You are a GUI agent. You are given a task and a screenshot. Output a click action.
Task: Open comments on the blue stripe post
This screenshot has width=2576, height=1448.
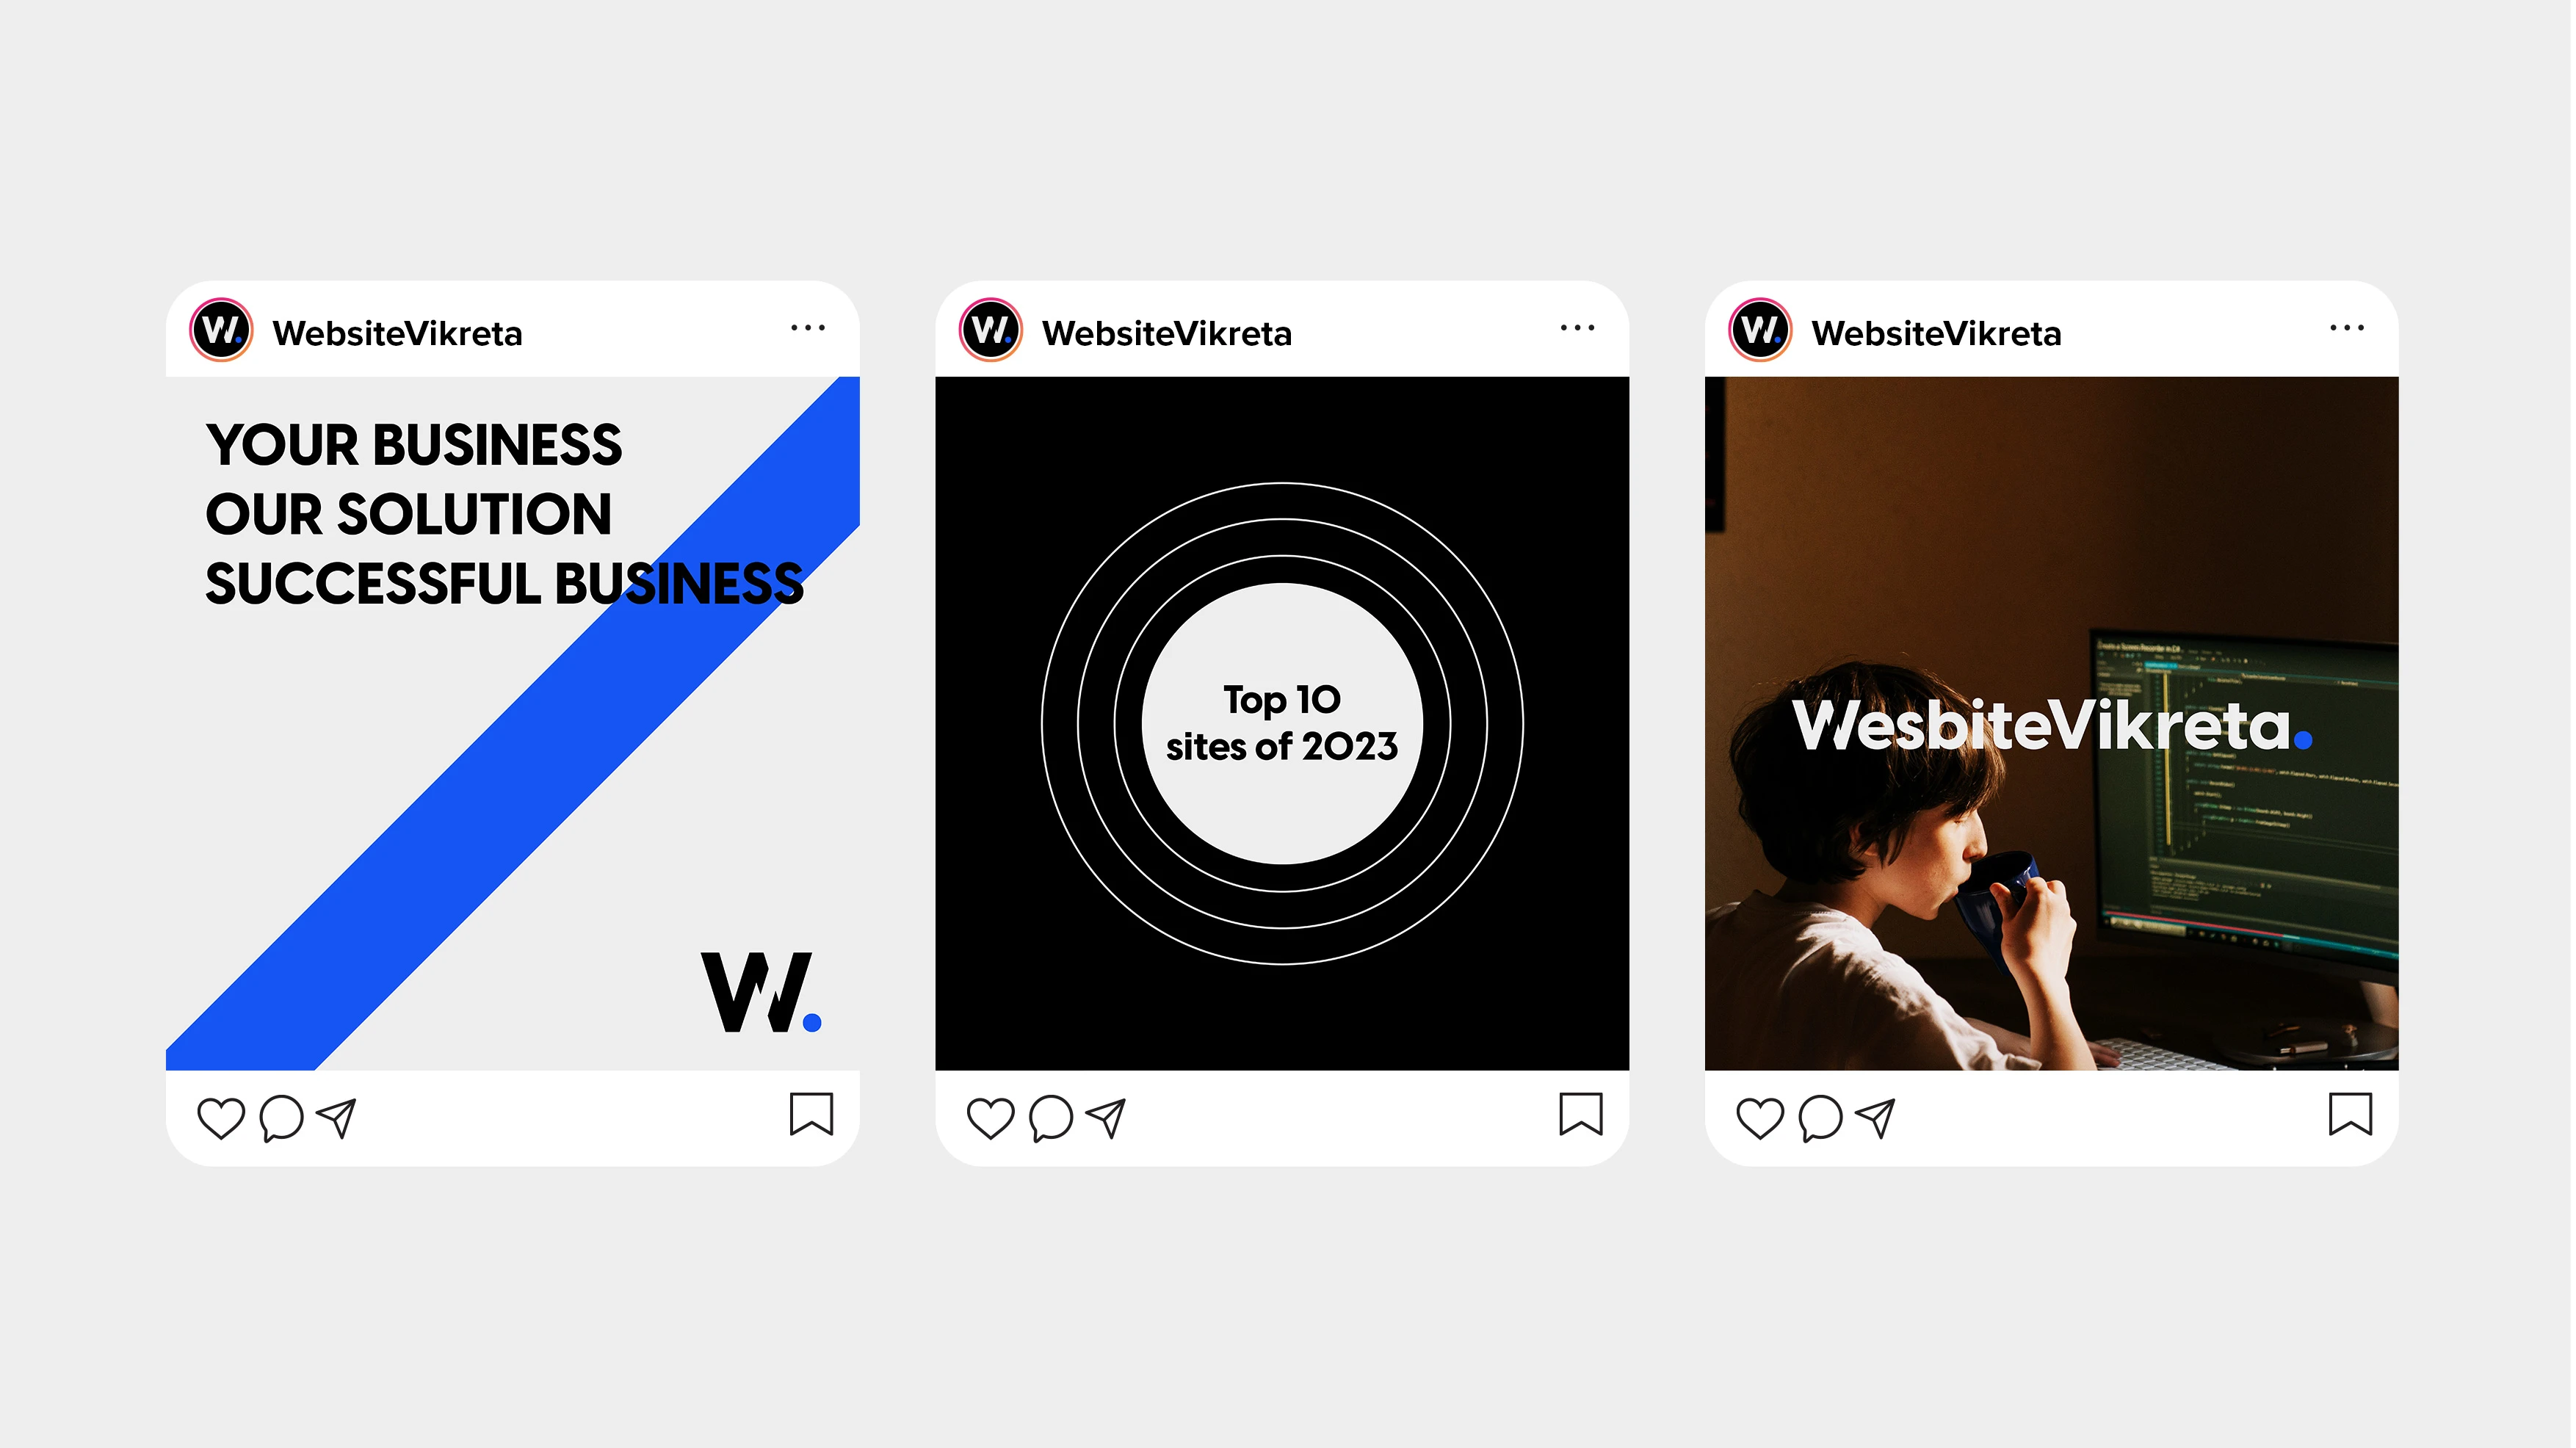click(281, 1118)
